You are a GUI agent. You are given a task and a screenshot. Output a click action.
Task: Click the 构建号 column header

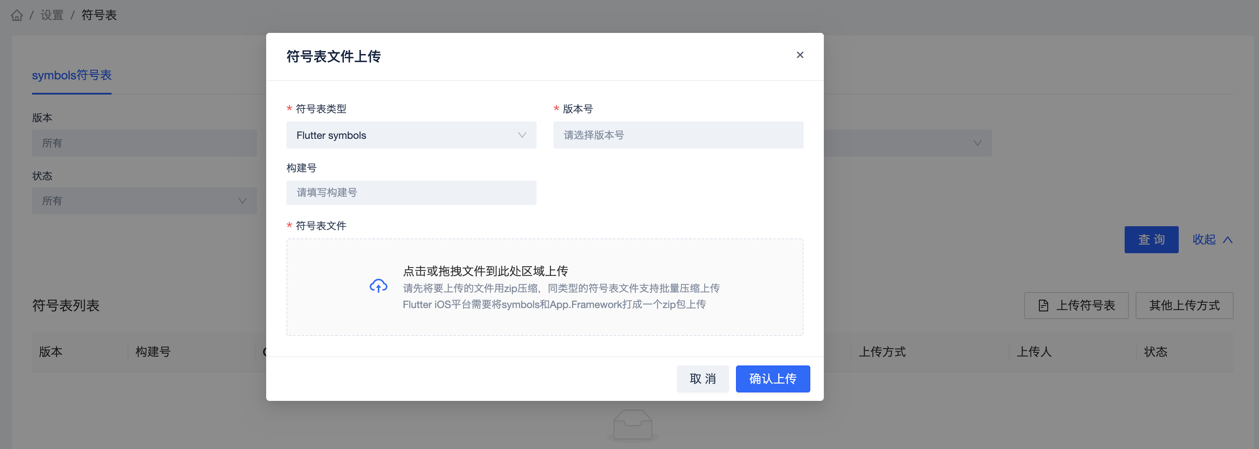[x=153, y=352]
